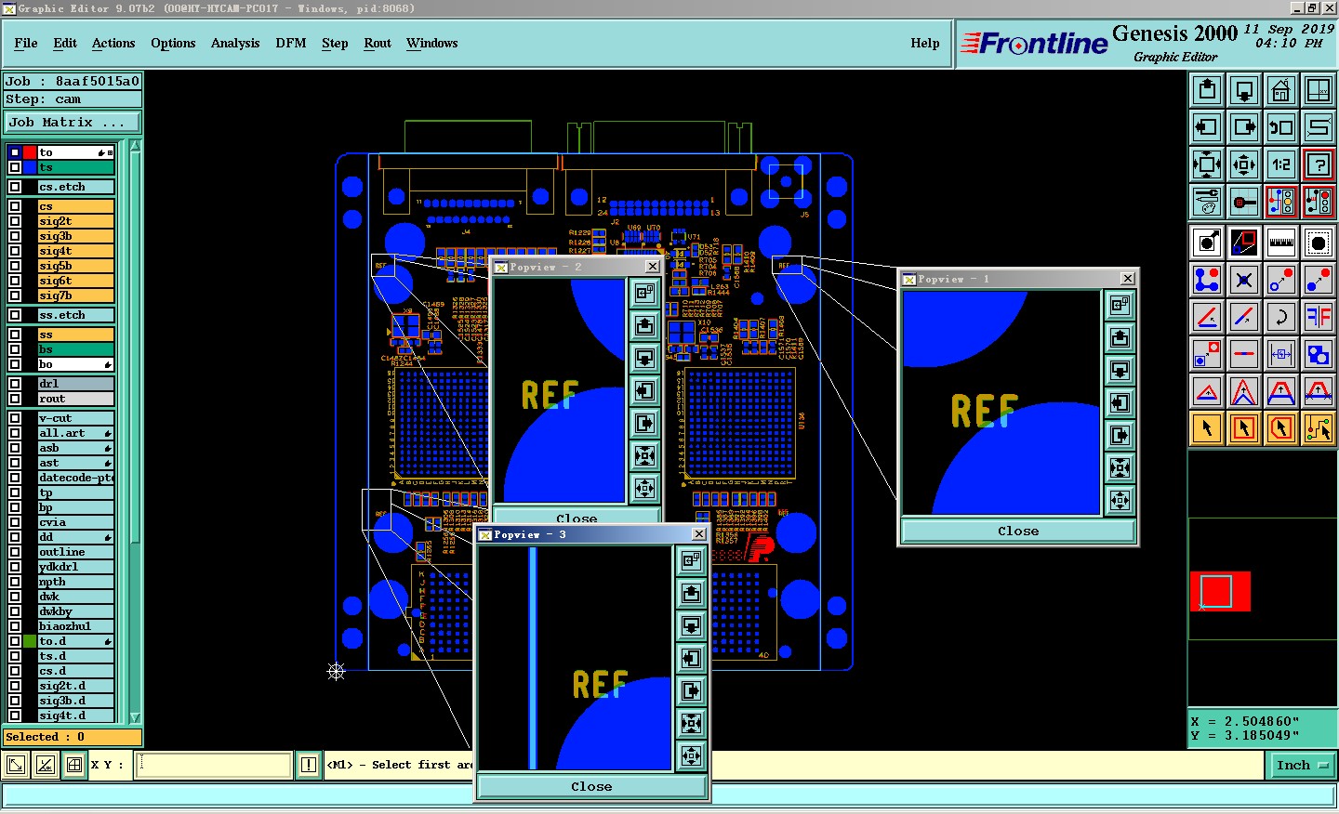
Task: Click the dimension tool with boxed 4 icon
Action: click(1281, 354)
